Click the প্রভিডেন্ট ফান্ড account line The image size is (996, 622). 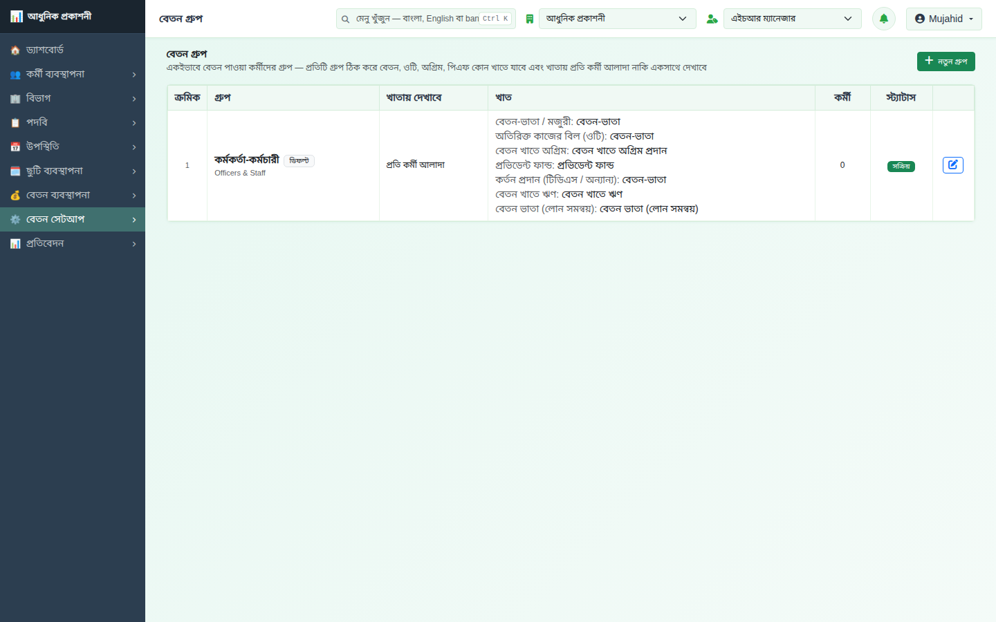click(x=555, y=165)
